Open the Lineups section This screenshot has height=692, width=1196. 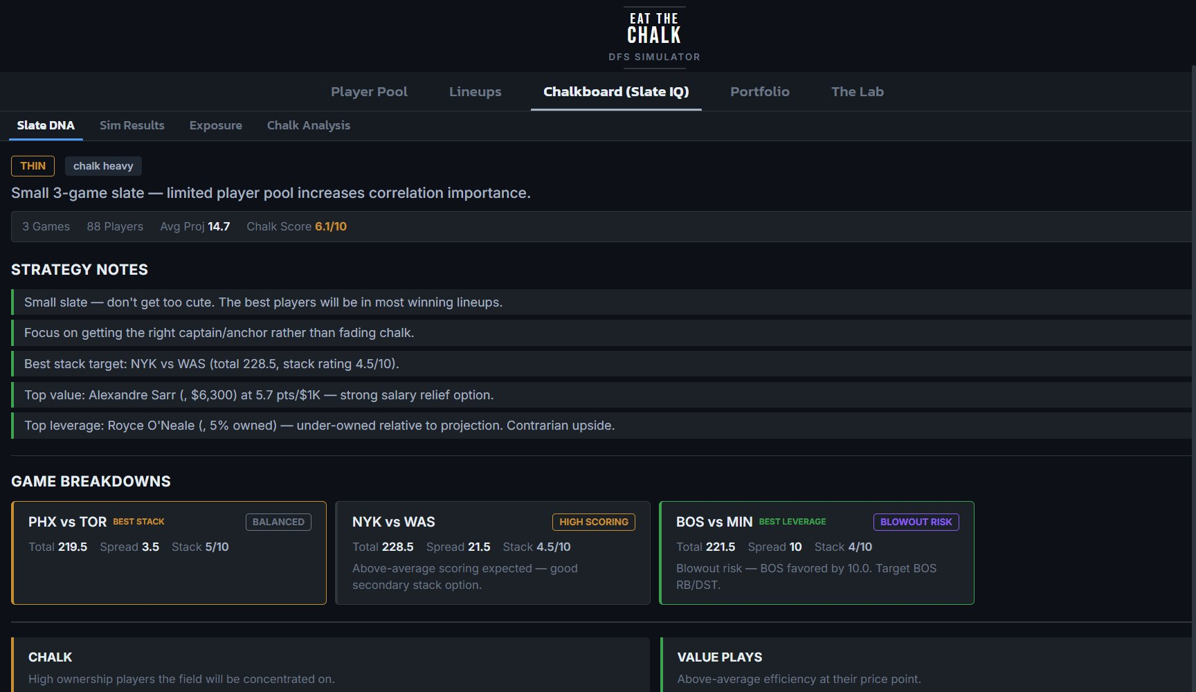(x=475, y=91)
